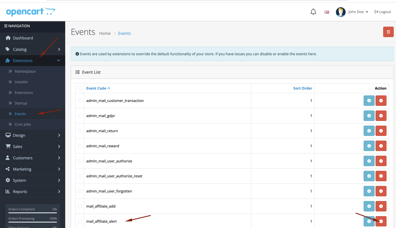Check the admin_mail_gdpr row checkbox

(80, 116)
